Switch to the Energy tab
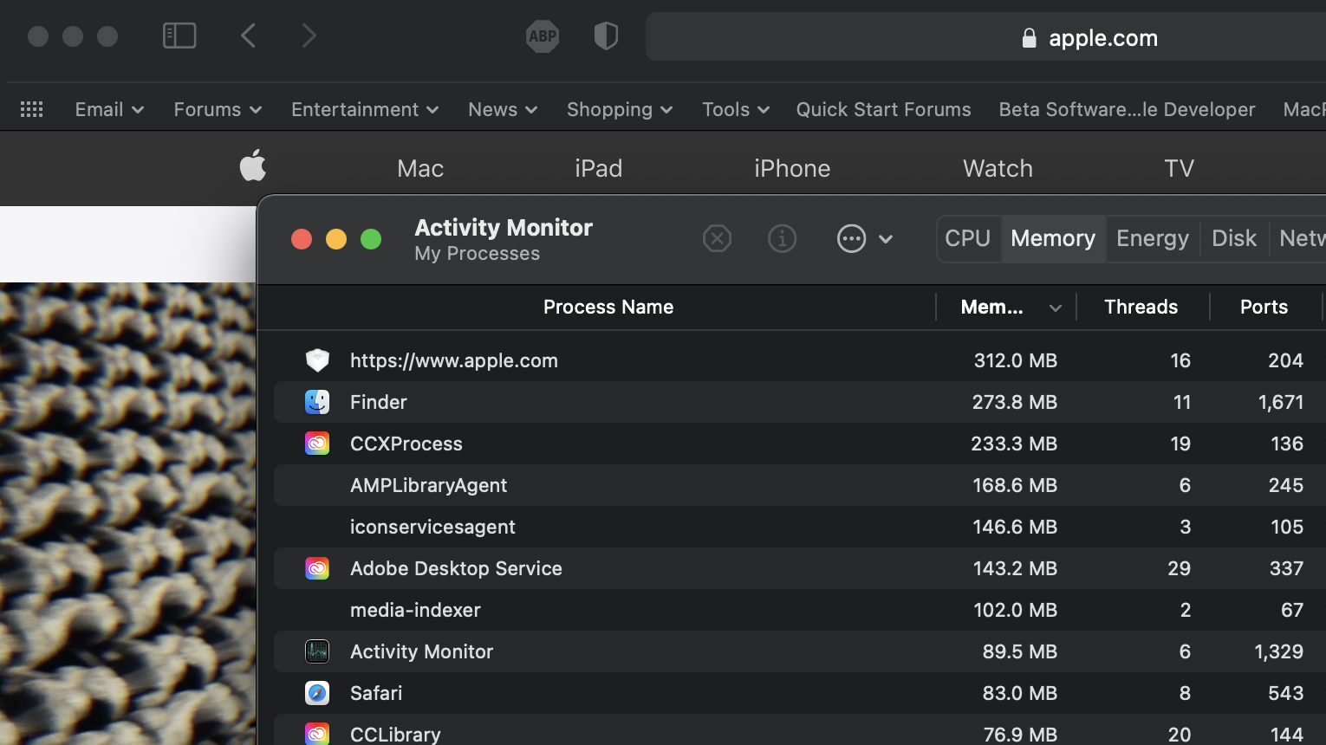This screenshot has height=745, width=1326. [x=1152, y=238]
